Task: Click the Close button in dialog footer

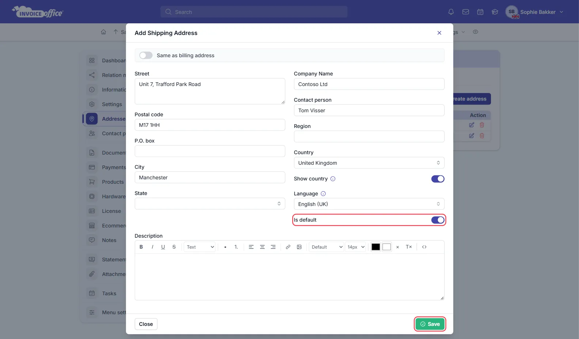Action: pos(146,324)
